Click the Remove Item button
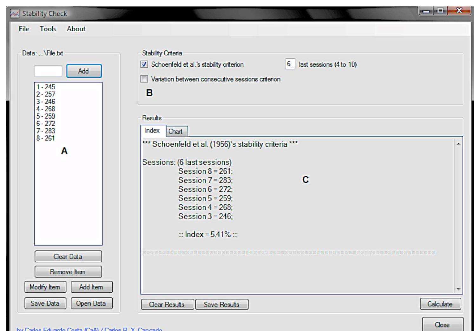This screenshot has height=331, width=474. [68, 272]
